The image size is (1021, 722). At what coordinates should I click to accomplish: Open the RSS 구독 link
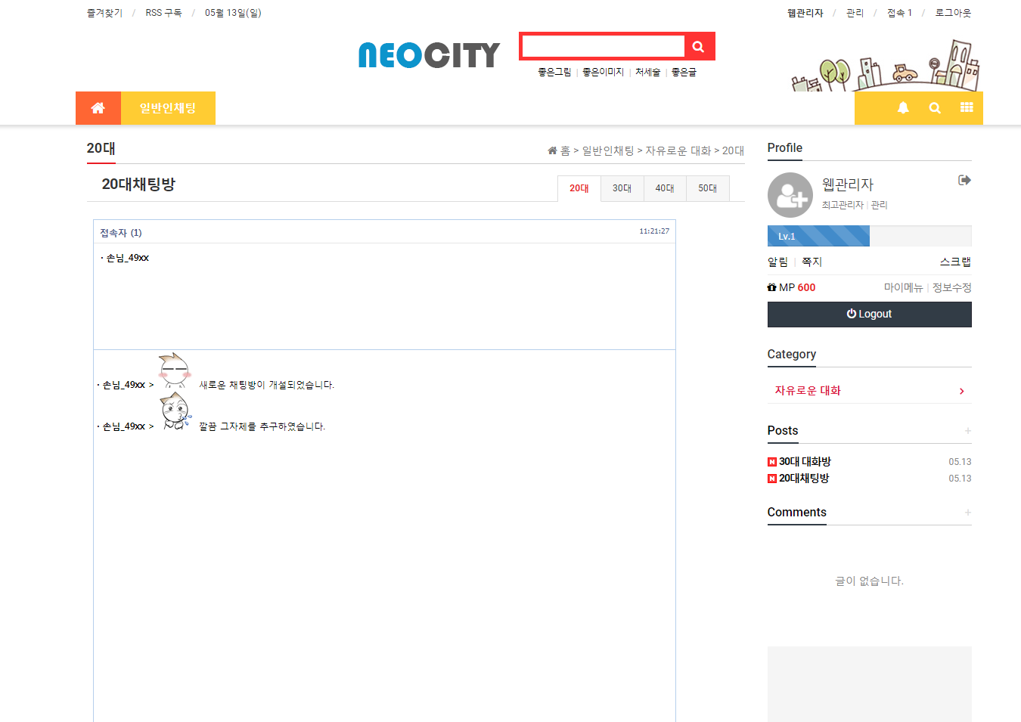click(164, 13)
